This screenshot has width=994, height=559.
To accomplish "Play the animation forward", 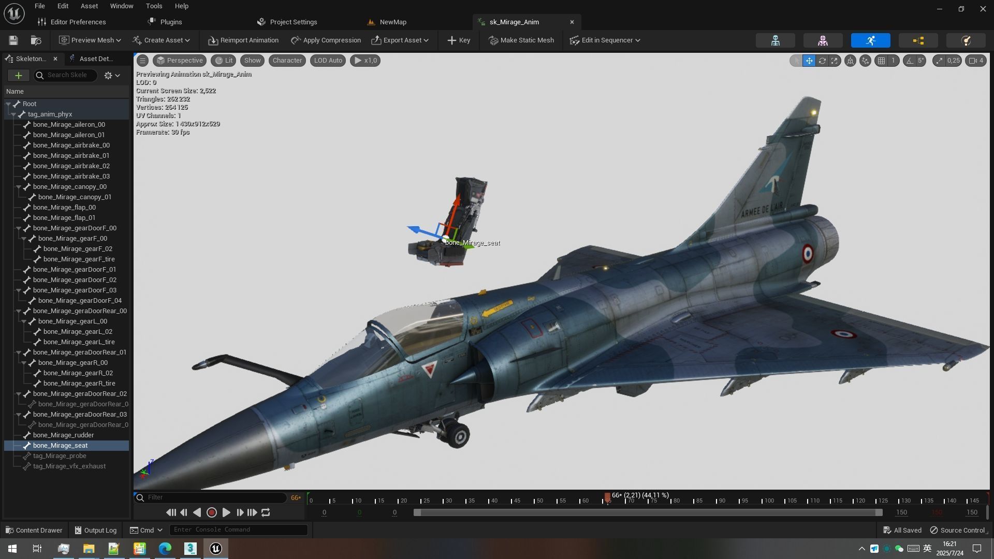I will click(x=226, y=512).
